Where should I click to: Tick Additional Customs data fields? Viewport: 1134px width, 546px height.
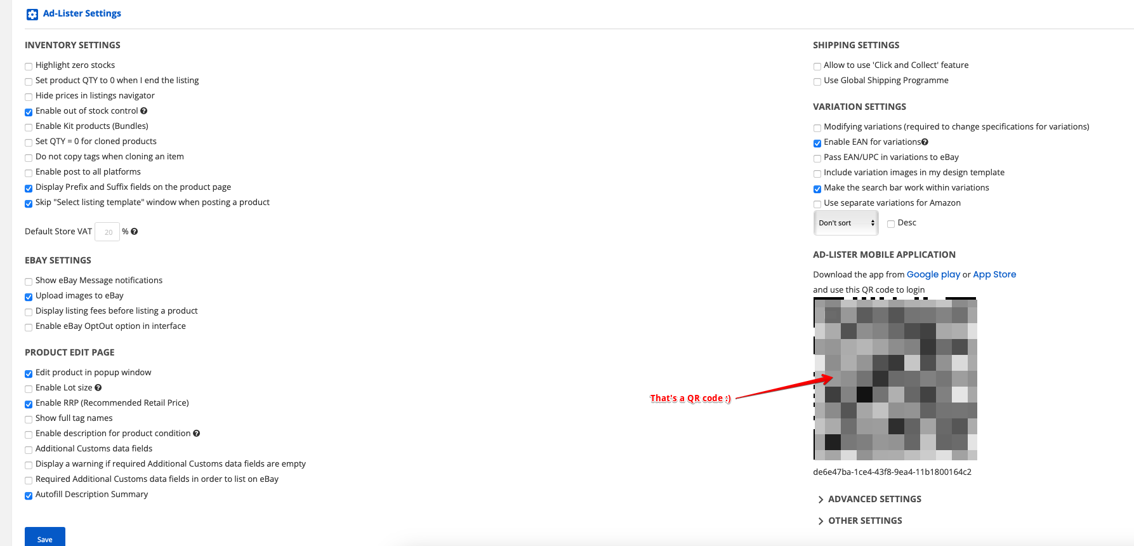29,449
